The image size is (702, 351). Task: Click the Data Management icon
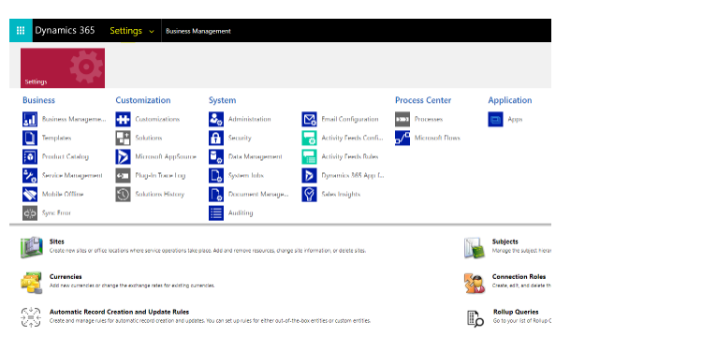point(216,157)
